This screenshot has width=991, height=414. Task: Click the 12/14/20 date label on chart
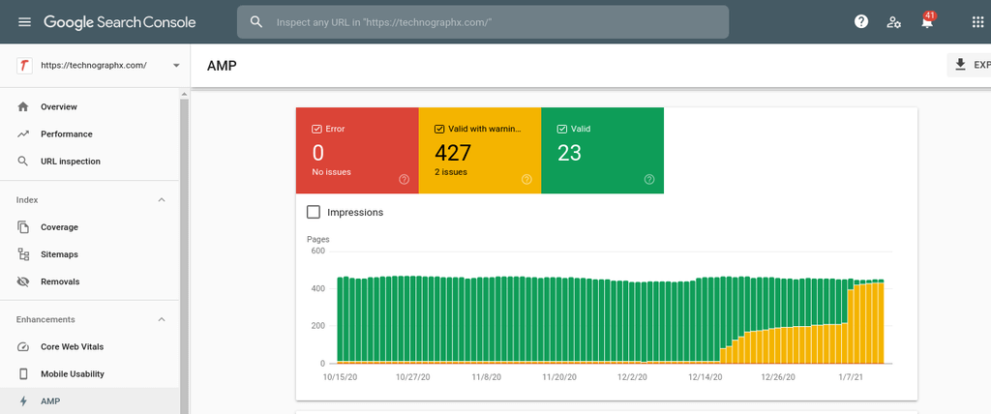[x=705, y=376]
